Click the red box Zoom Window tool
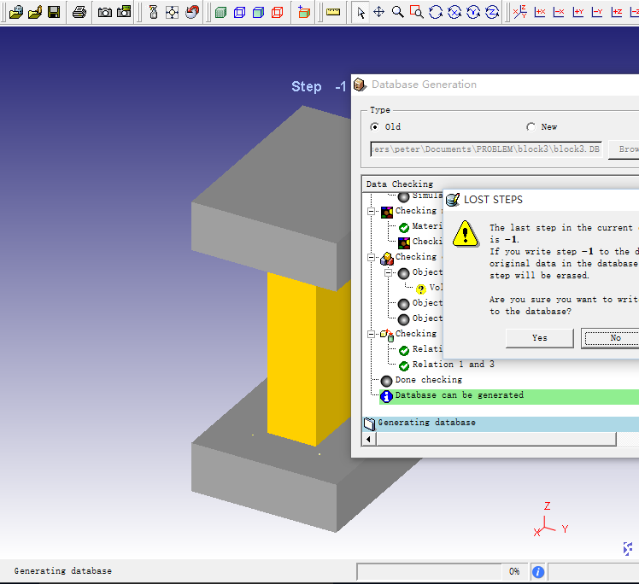Viewport: 639px width, 584px height. pyautogui.click(x=416, y=12)
